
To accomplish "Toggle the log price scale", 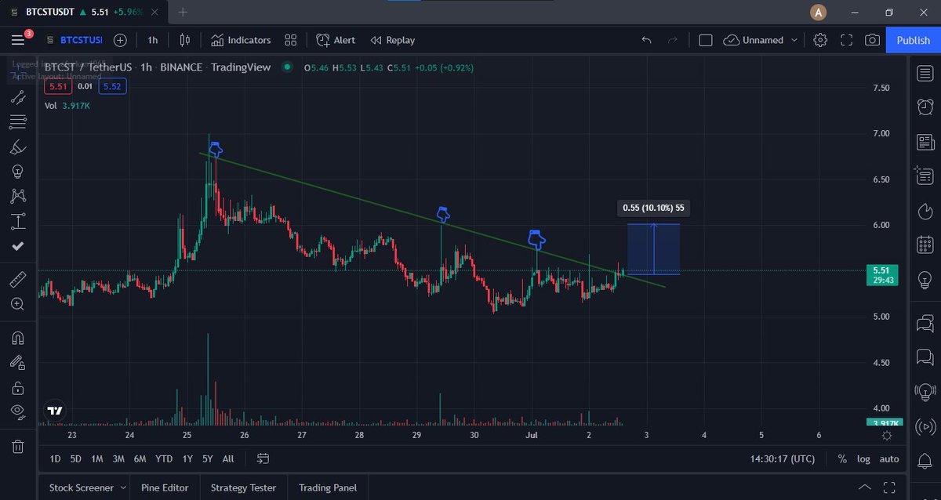I will coord(863,458).
